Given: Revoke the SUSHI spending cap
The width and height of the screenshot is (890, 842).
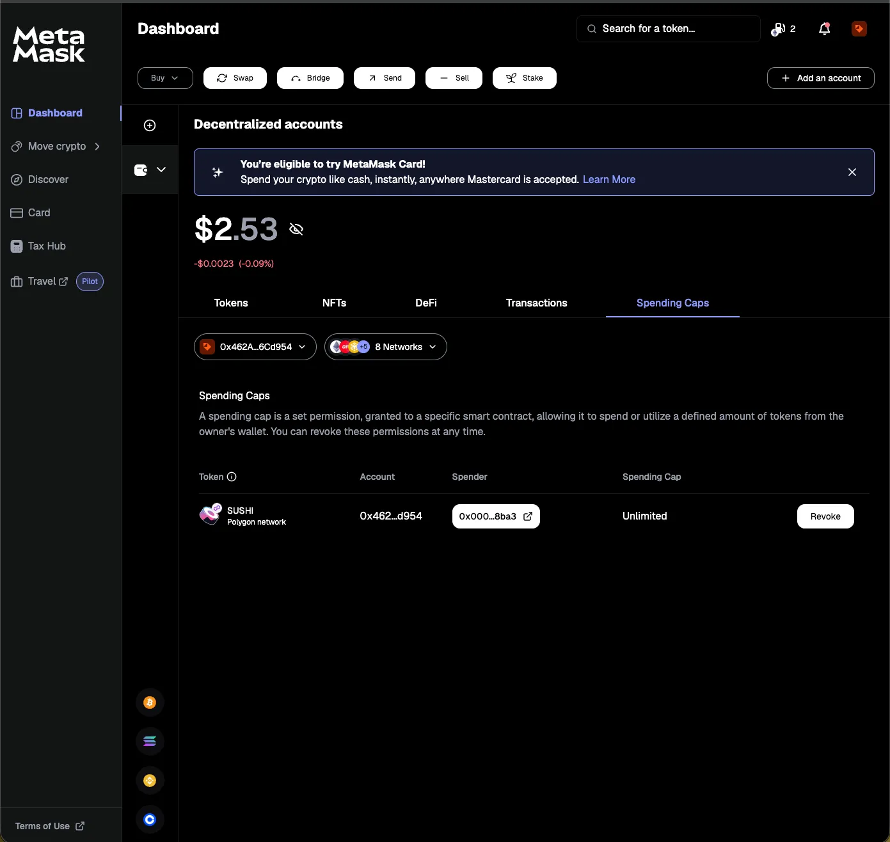Looking at the screenshot, I should [x=825, y=516].
